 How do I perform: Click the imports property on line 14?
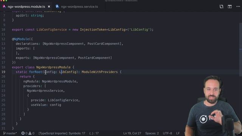22,48
